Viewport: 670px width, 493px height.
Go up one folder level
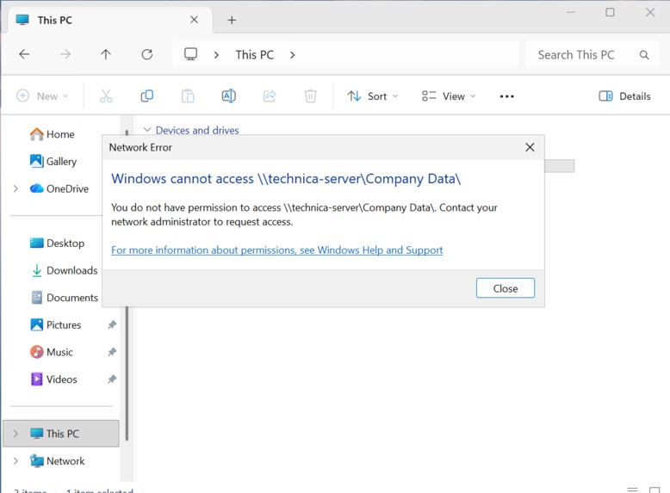[x=106, y=54]
